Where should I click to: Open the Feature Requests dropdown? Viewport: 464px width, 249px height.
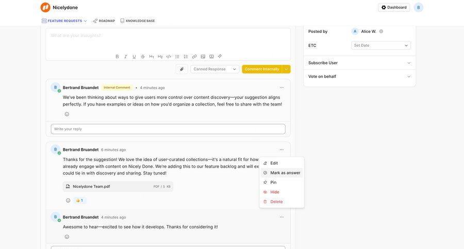[64, 21]
